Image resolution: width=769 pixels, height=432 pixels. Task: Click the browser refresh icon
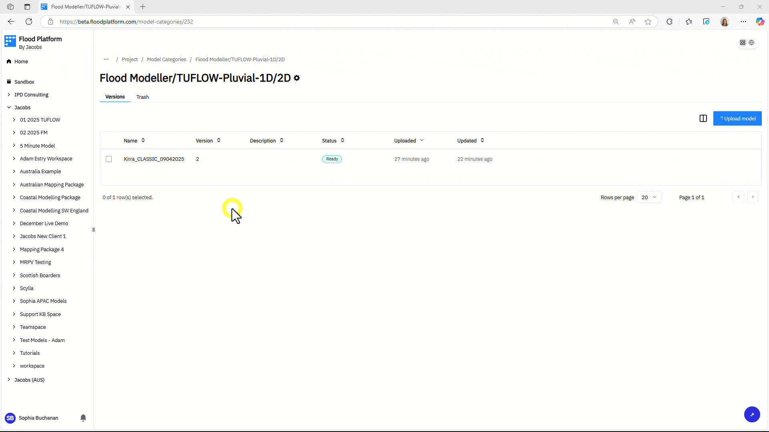tap(29, 22)
